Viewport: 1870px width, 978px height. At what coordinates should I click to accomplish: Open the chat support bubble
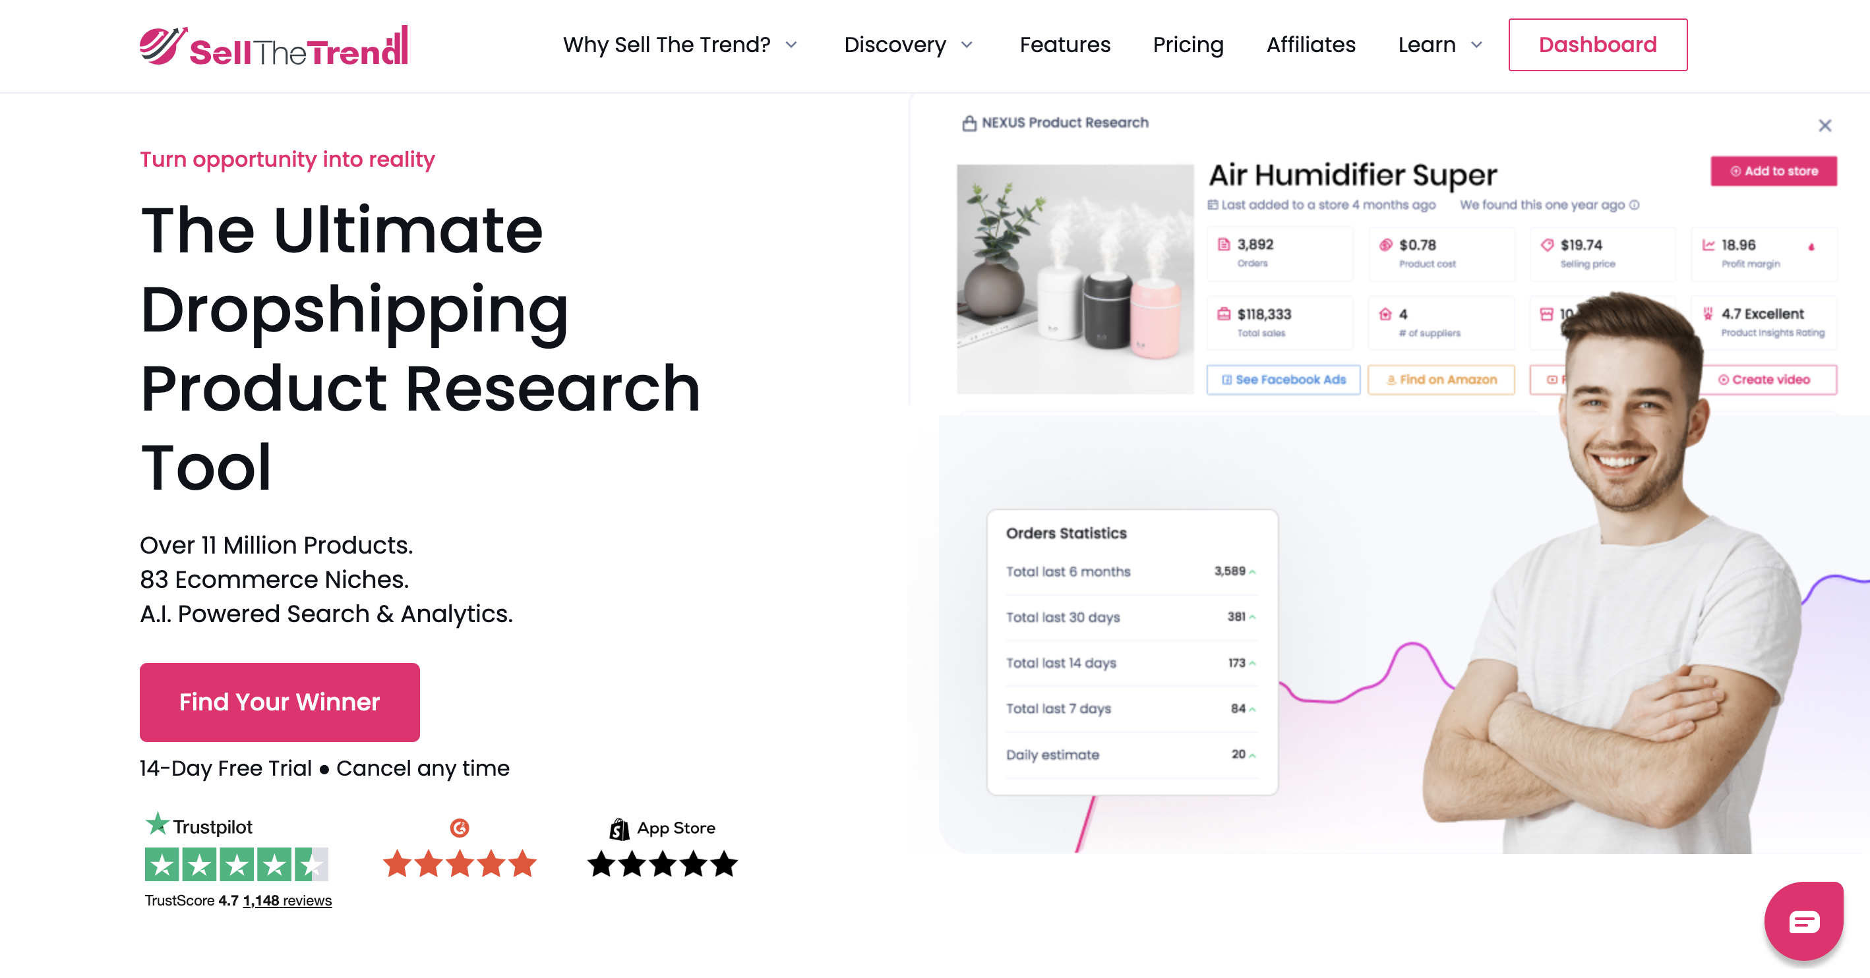tap(1803, 921)
